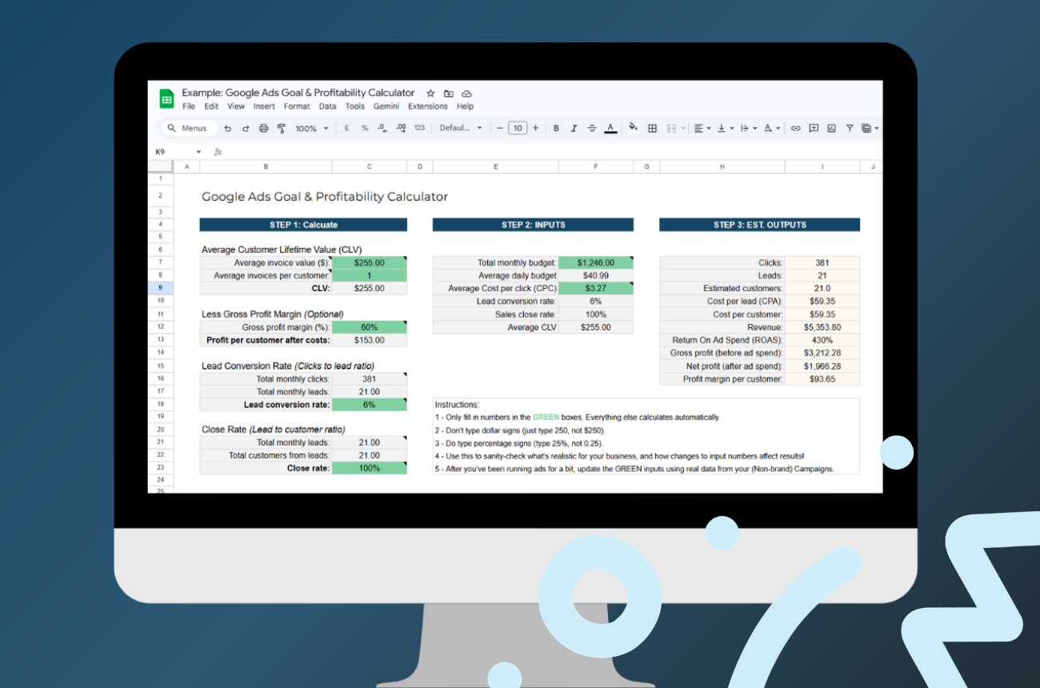Open the name box dropdown arrow
Viewport: 1040px width, 688px height.
point(198,151)
